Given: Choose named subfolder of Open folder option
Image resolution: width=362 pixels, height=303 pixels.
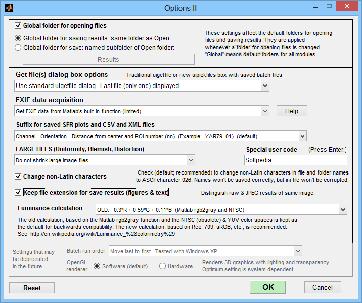Looking at the screenshot, I should pyautogui.click(x=18, y=48).
